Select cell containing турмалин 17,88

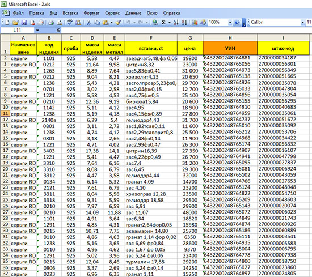(151, 262)
